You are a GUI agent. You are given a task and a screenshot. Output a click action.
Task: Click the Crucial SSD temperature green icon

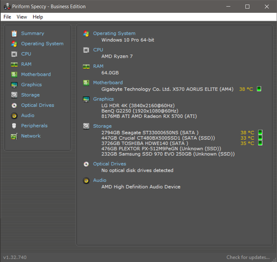pos(260,137)
